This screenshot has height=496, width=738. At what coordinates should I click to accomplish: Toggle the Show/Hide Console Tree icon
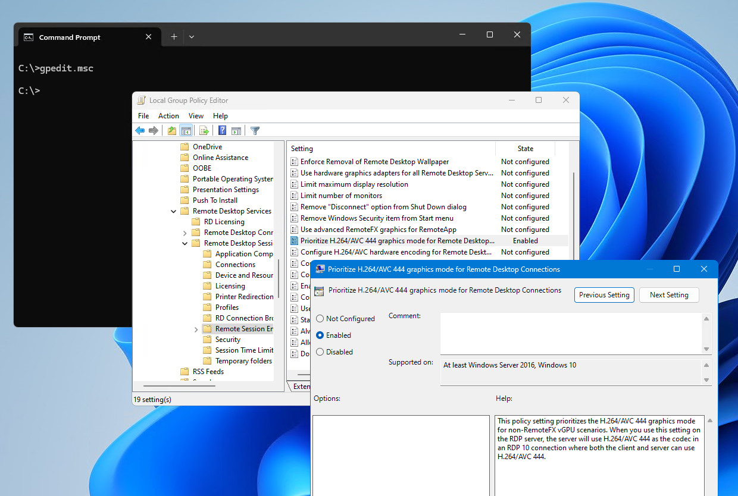pyautogui.click(x=186, y=131)
